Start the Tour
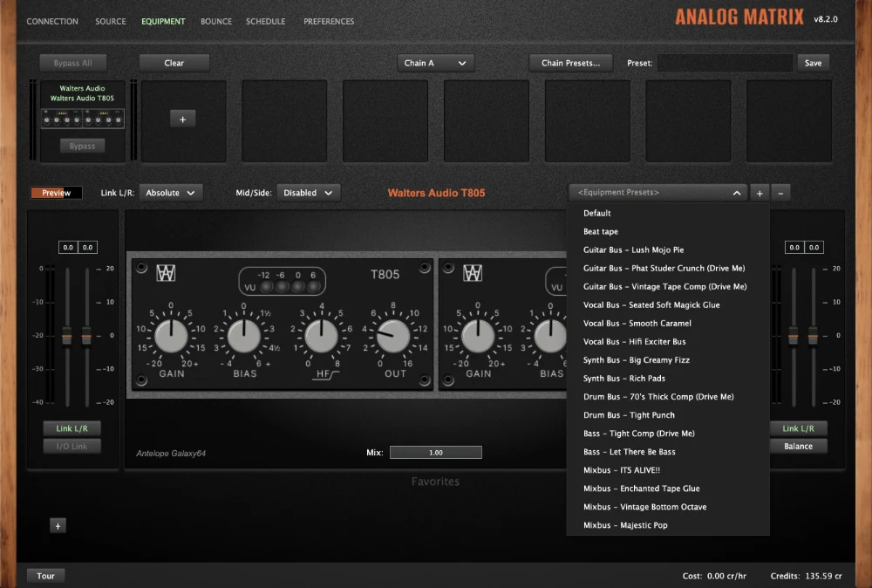The height and width of the screenshot is (588, 872). (x=45, y=576)
